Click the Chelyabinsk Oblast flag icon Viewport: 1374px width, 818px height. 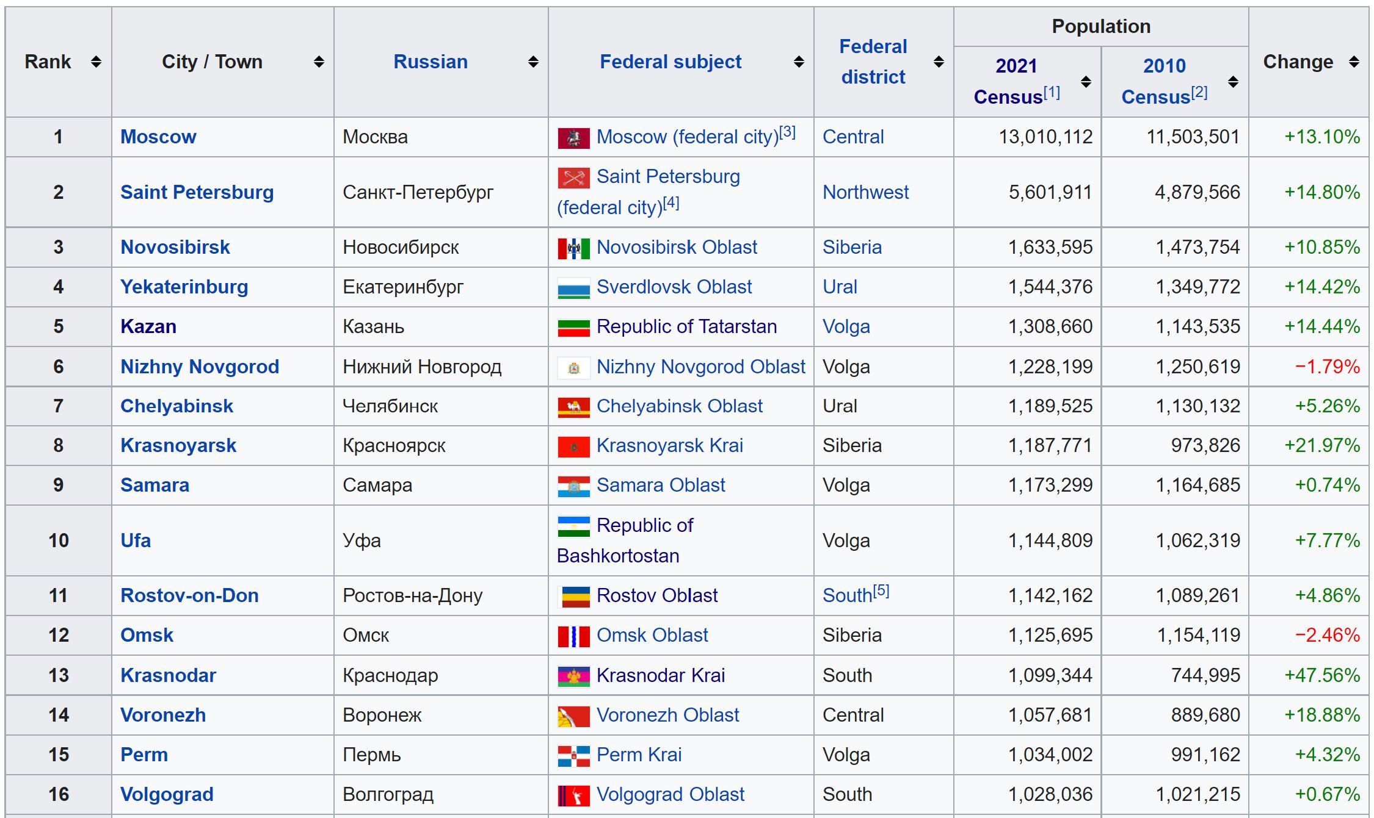tap(573, 407)
